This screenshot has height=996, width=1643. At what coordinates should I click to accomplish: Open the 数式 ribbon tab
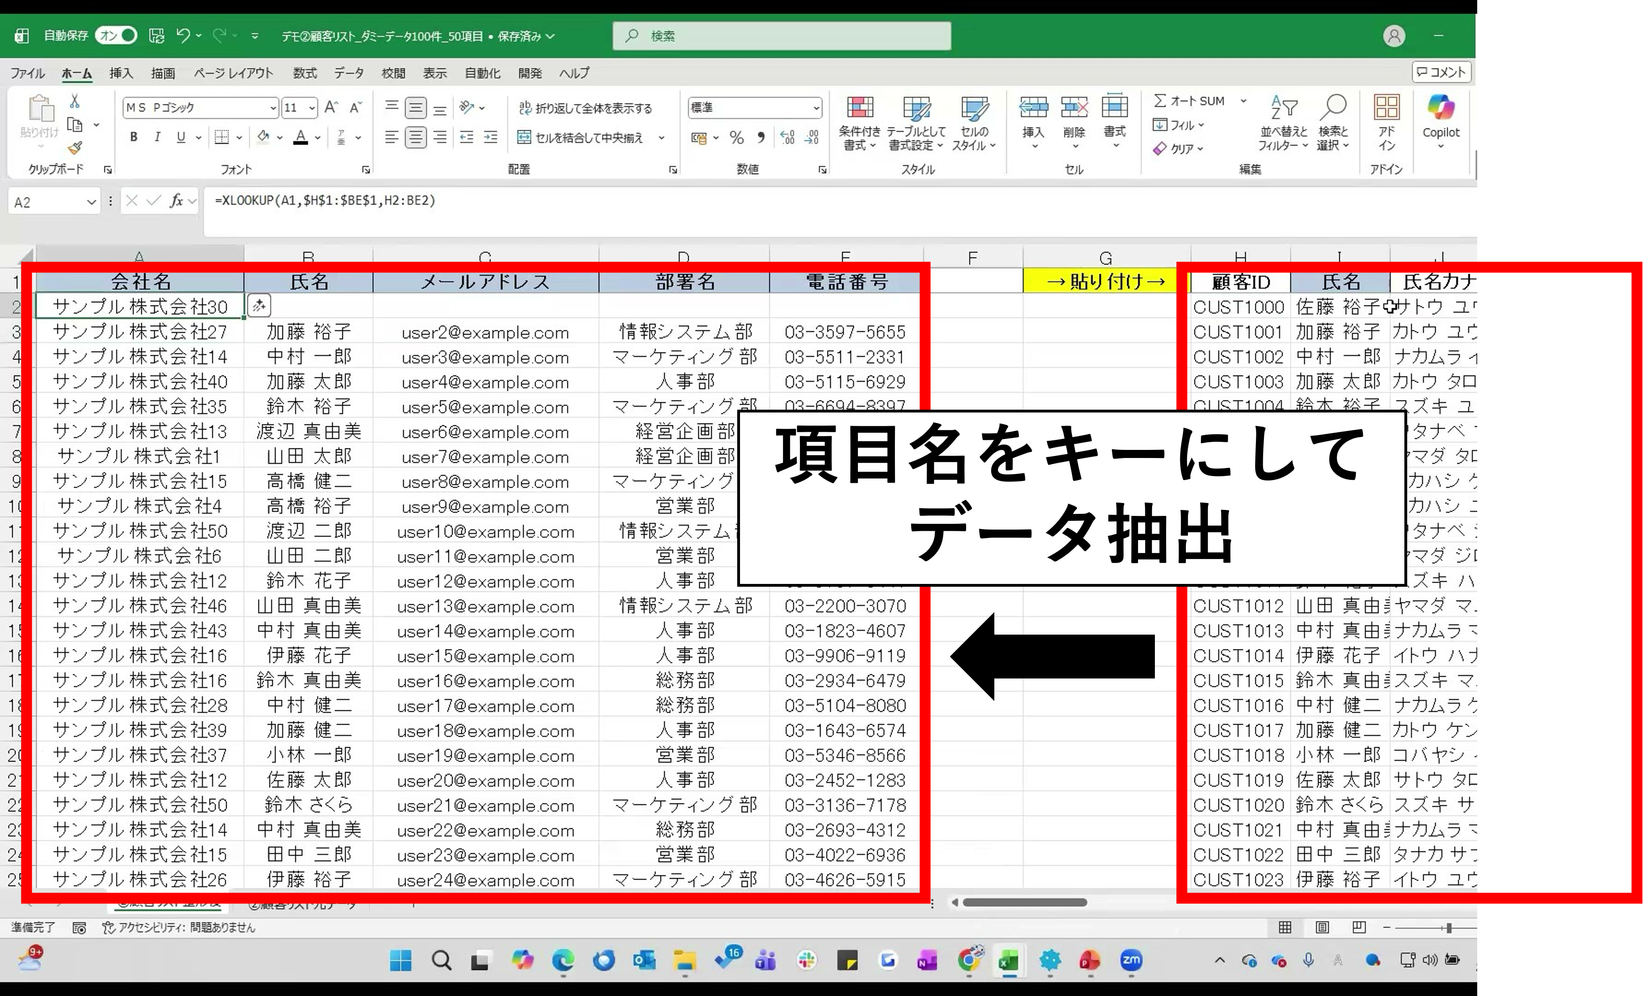click(305, 73)
